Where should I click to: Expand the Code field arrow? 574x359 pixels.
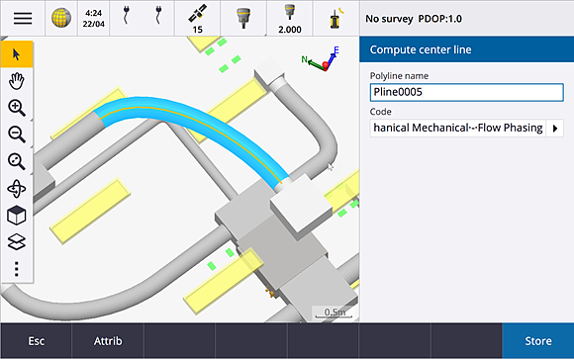tap(555, 129)
